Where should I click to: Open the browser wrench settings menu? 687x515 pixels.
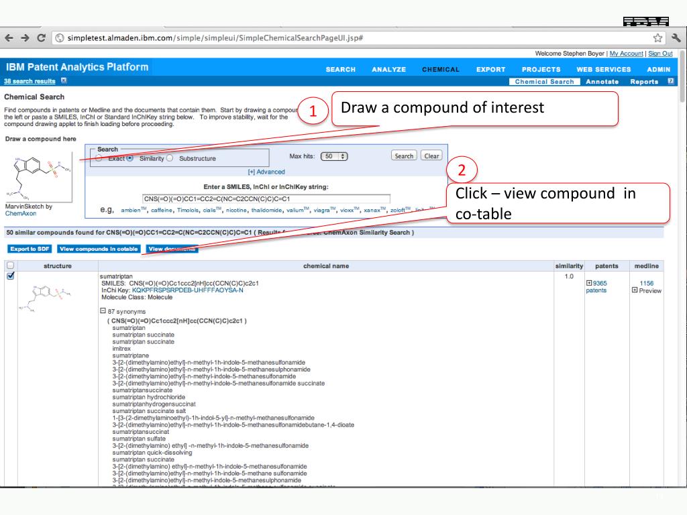pyautogui.click(x=676, y=38)
